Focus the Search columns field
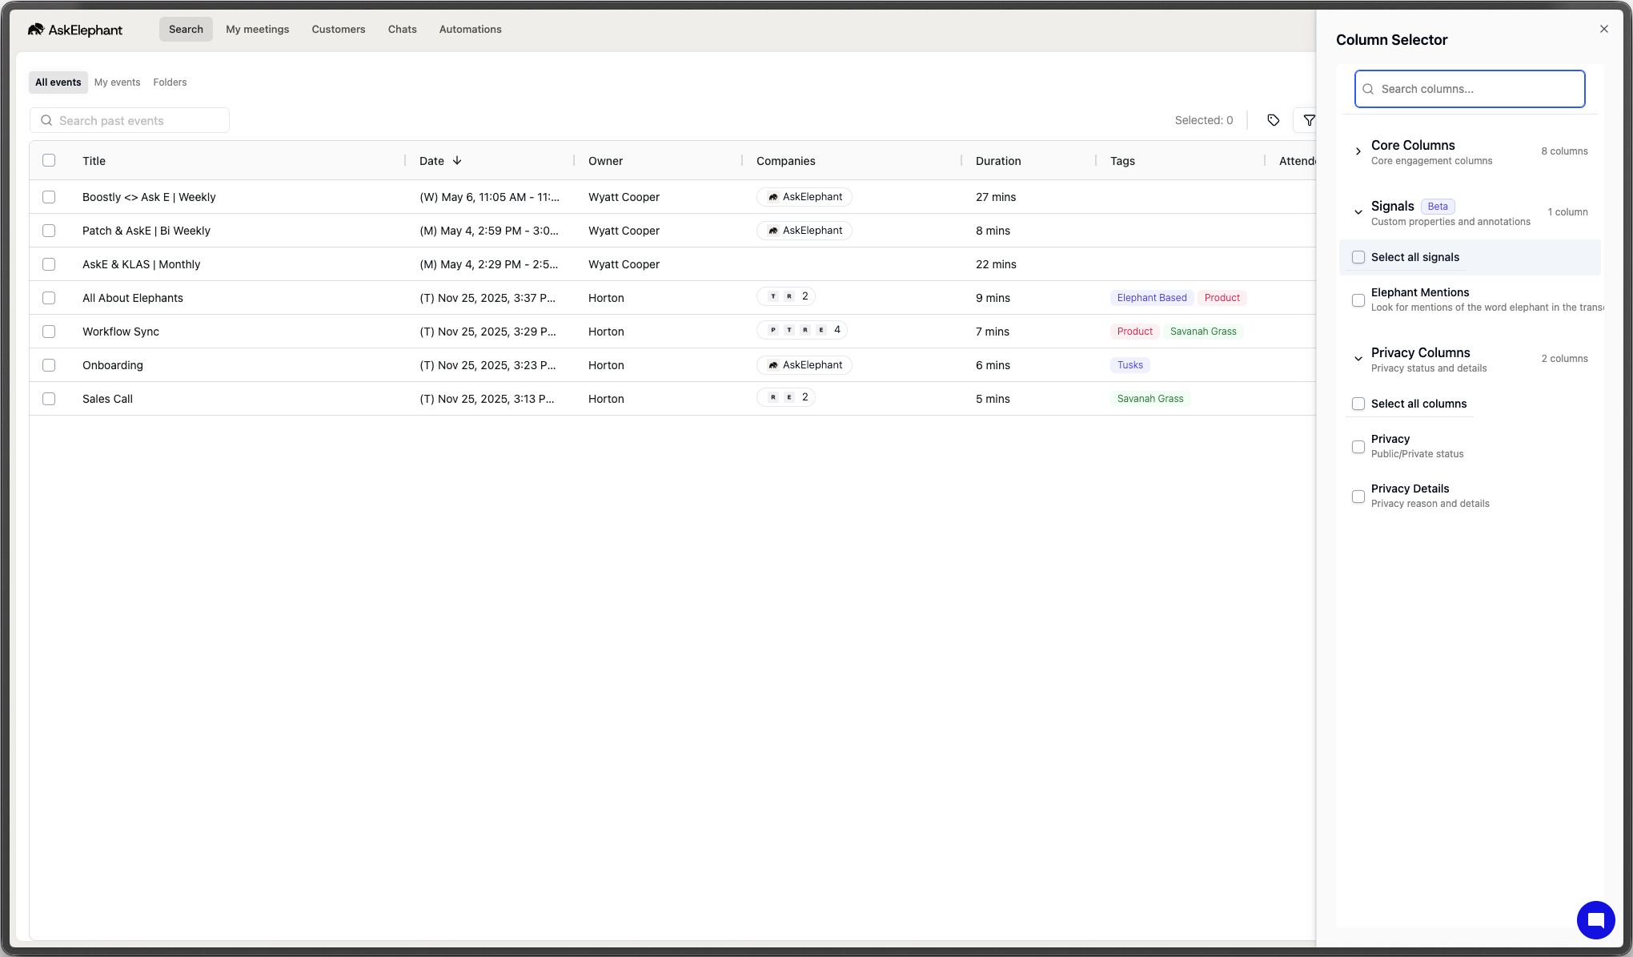This screenshot has width=1633, height=957. click(x=1470, y=89)
